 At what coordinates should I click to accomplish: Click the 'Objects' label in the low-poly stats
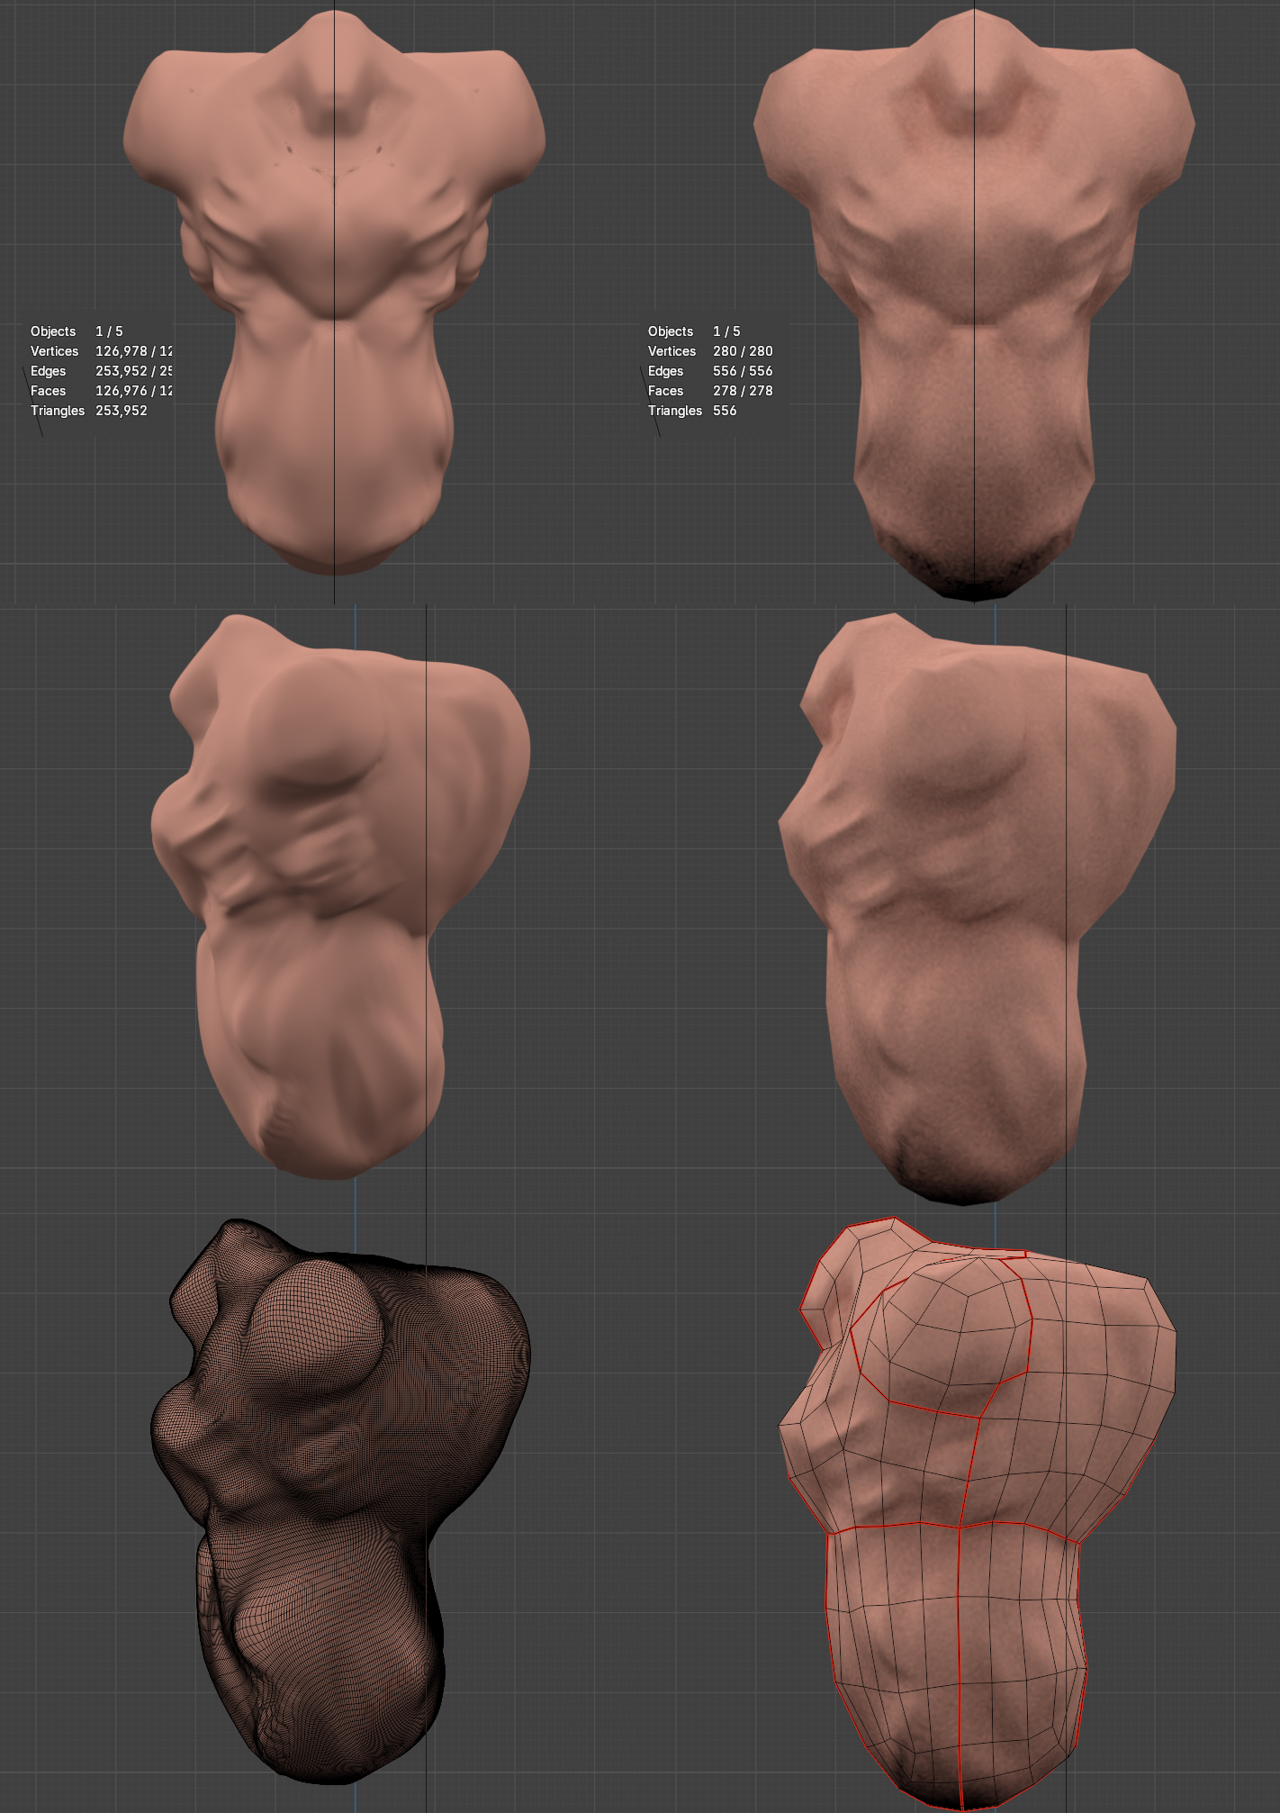tap(671, 331)
